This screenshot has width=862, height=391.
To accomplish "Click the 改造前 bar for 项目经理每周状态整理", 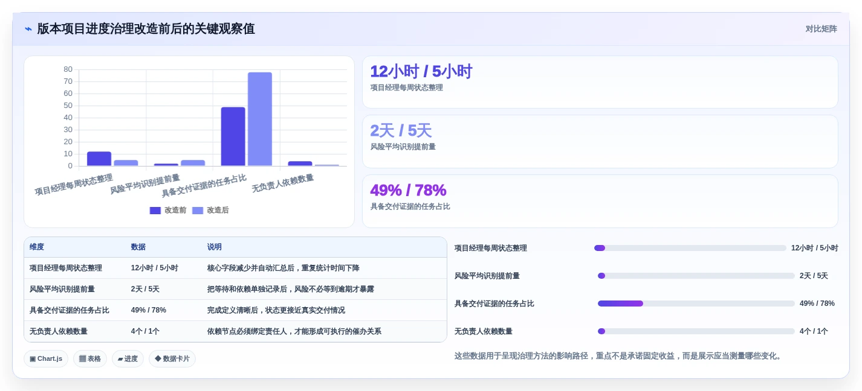I will pos(99,159).
